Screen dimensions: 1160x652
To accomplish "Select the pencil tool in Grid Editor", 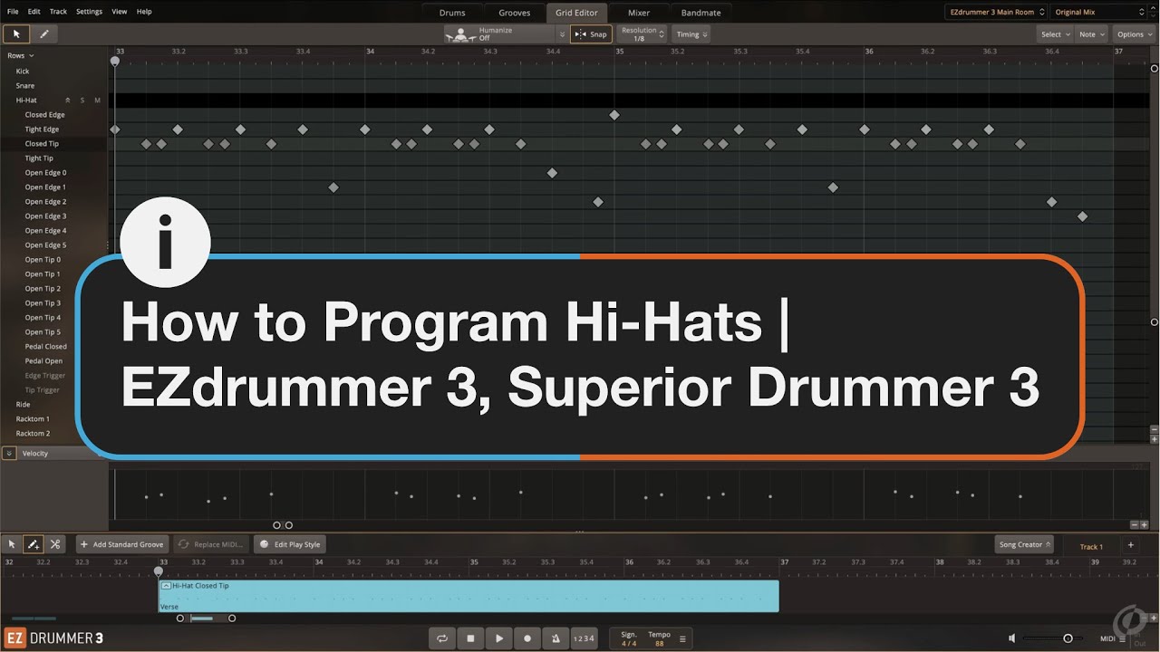I will coord(43,34).
